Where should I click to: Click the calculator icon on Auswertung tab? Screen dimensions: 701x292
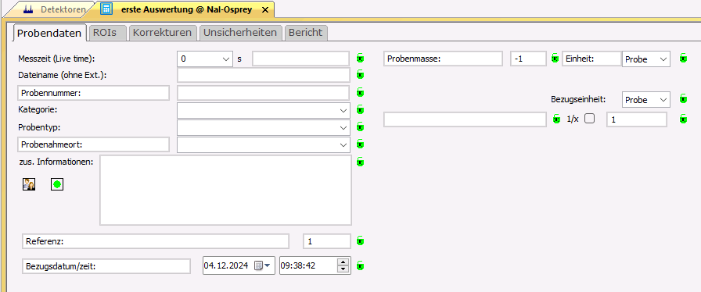pyautogui.click(x=106, y=9)
